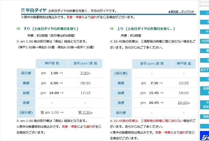The image size is (209, 141).
Task: Click the calendar icon beside 平日ダイヤ heading
Action: 23,10
